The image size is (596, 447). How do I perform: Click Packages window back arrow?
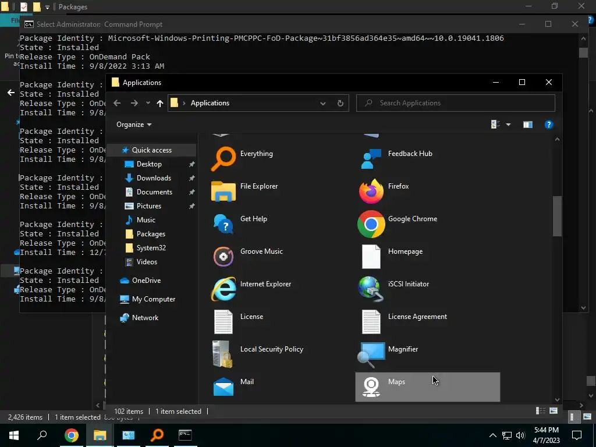pyautogui.click(x=11, y=93)
